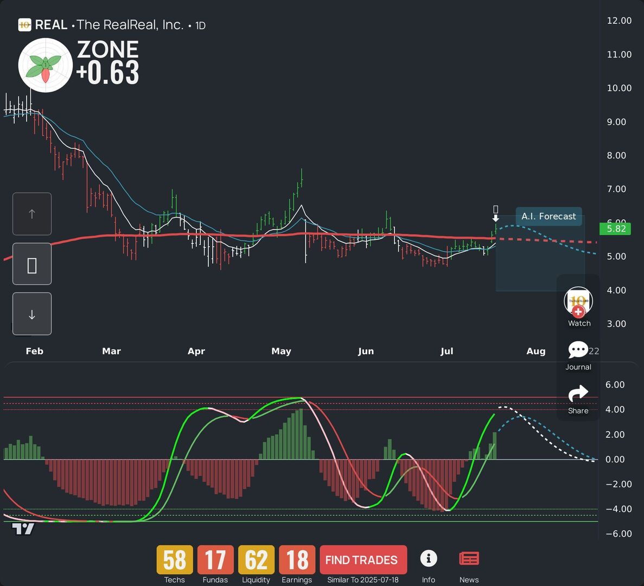Select the Techs score 58 badge
Image resolution: width=644 pixels, height=586 pixels.
pos(175,560)
